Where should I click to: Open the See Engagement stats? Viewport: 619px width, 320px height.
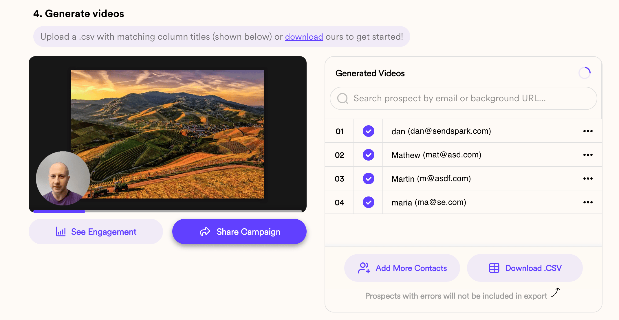[x=96, y=231]
